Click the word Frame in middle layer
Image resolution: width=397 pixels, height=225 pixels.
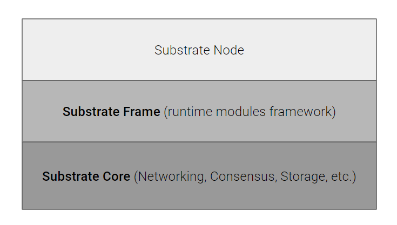pos(142,112)
